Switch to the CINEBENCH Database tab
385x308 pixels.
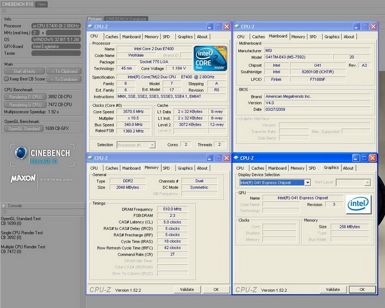point(126,19)
